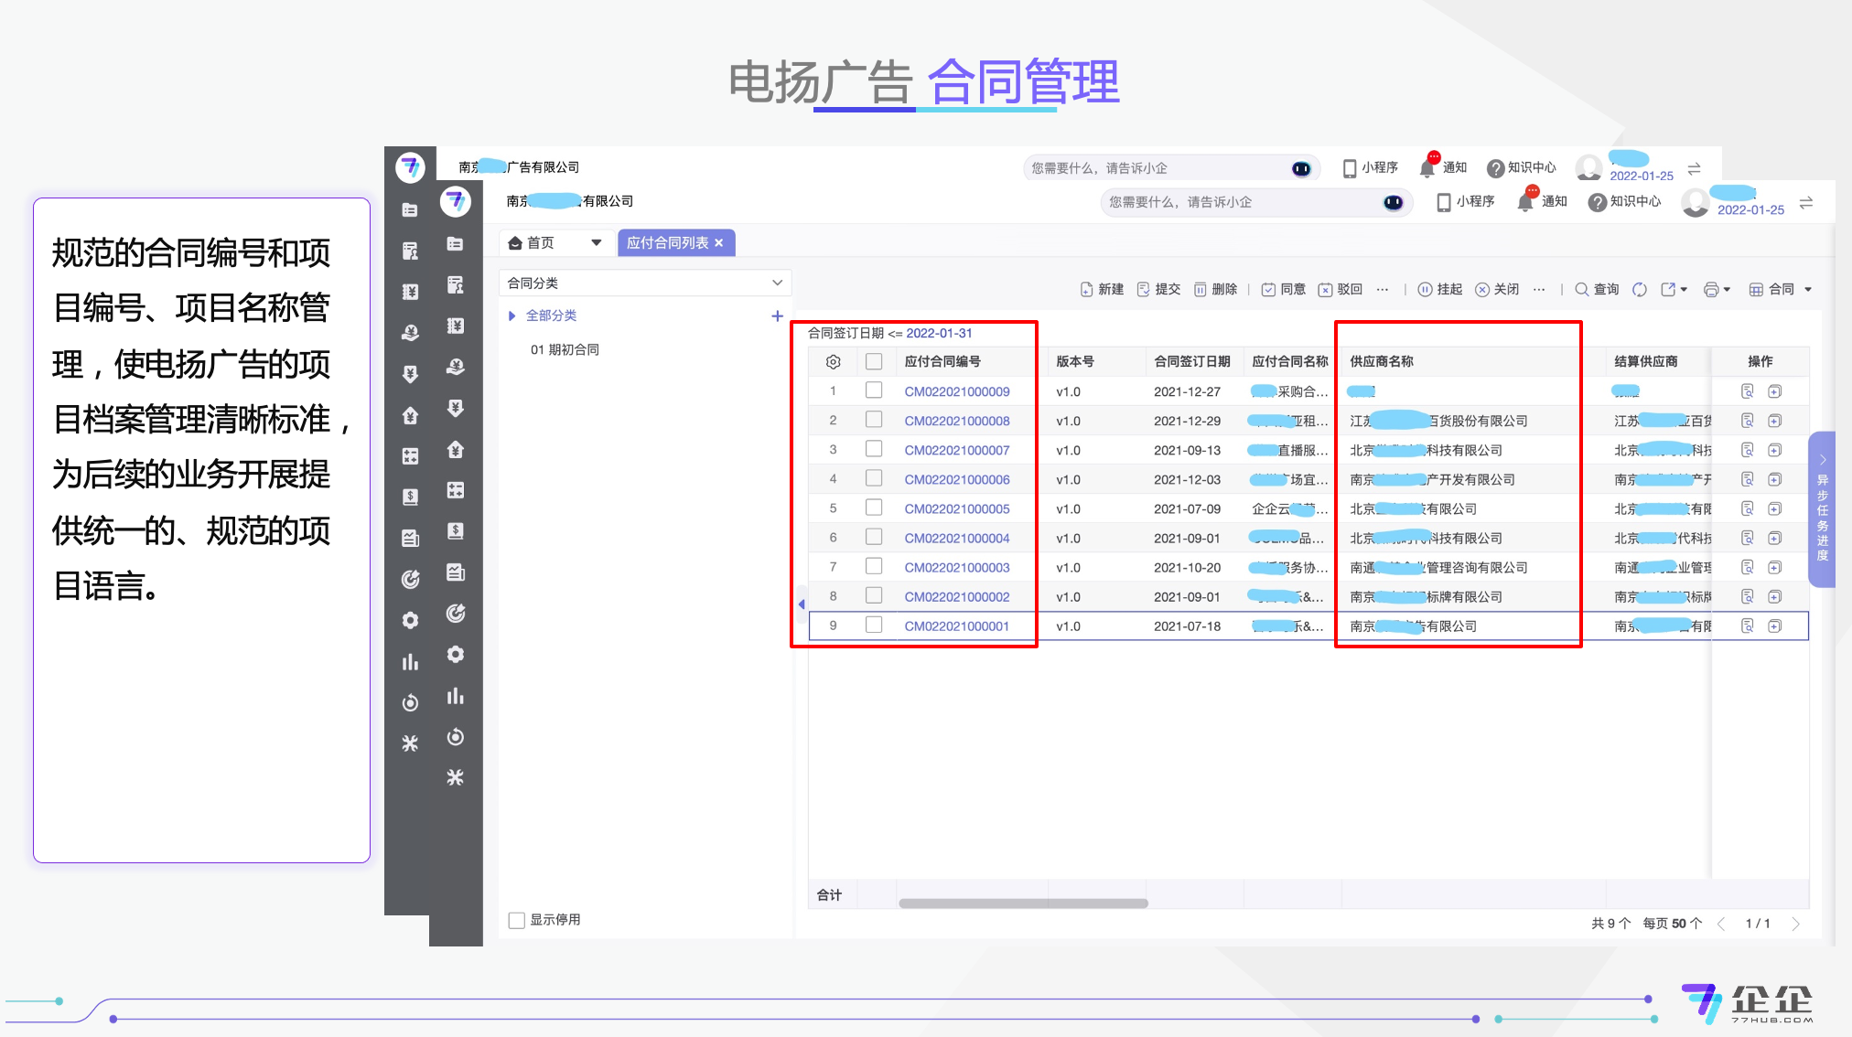Open contract link CM022021000005

(x=957, y=509)
